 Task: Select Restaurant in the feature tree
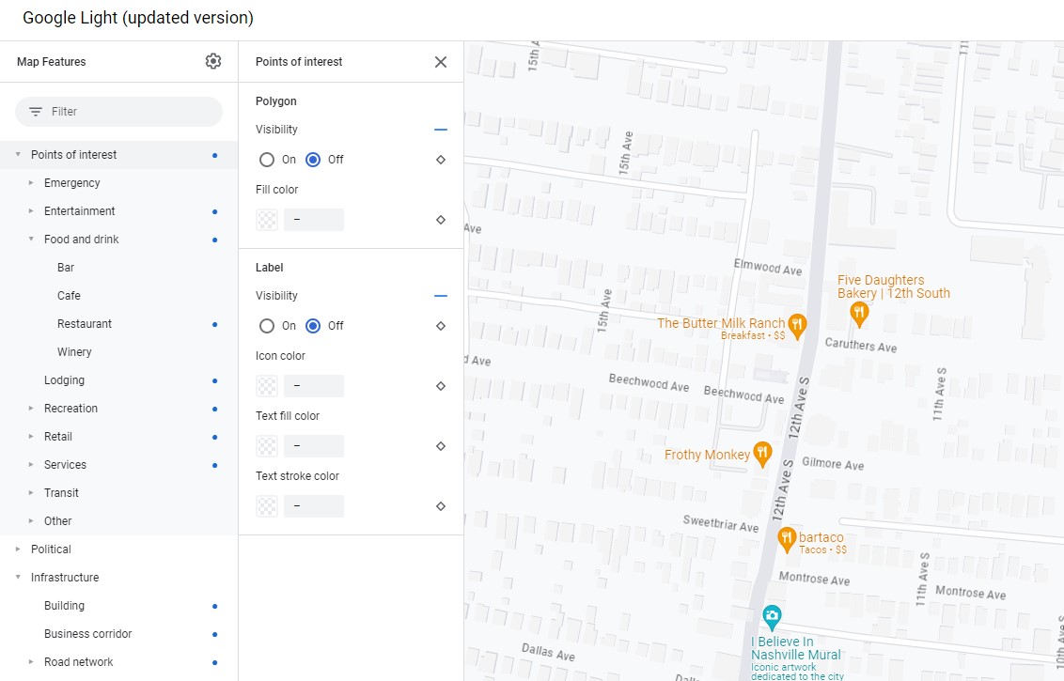pos(85,324)
